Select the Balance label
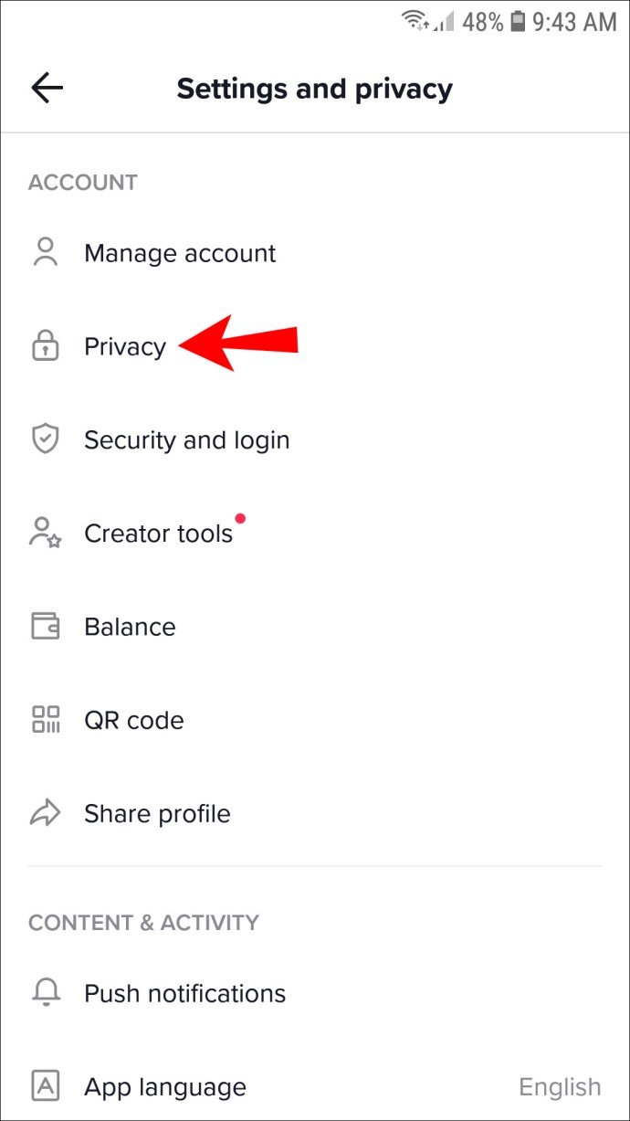 click(130, 627)
